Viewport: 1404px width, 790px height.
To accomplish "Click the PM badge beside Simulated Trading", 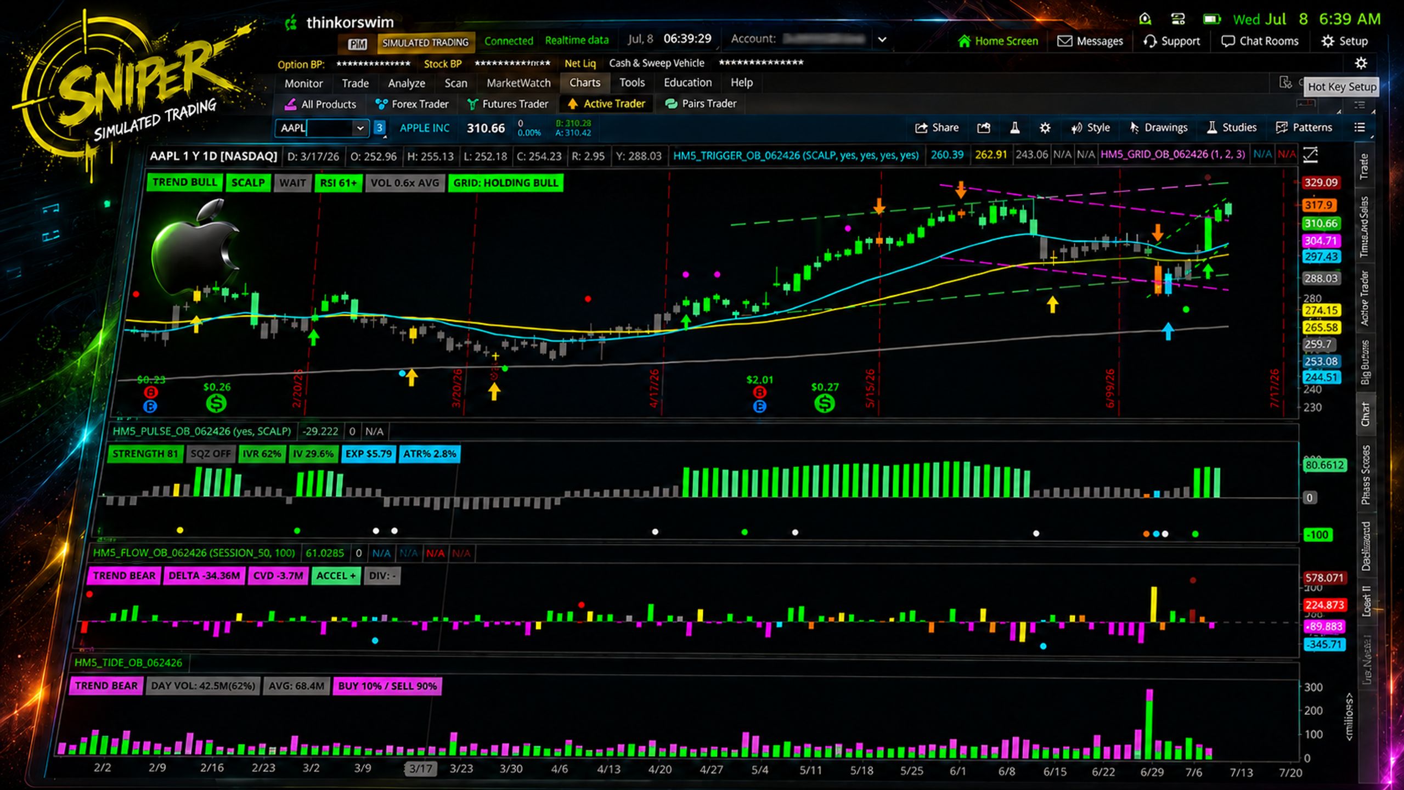I will [x=357, y=43].
